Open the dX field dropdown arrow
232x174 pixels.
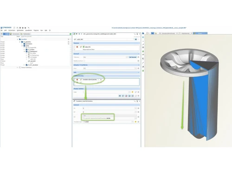tap(135, 108)
